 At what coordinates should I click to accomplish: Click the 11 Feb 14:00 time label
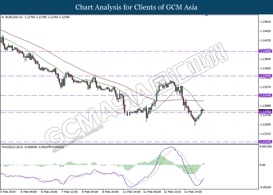[132, 192]
